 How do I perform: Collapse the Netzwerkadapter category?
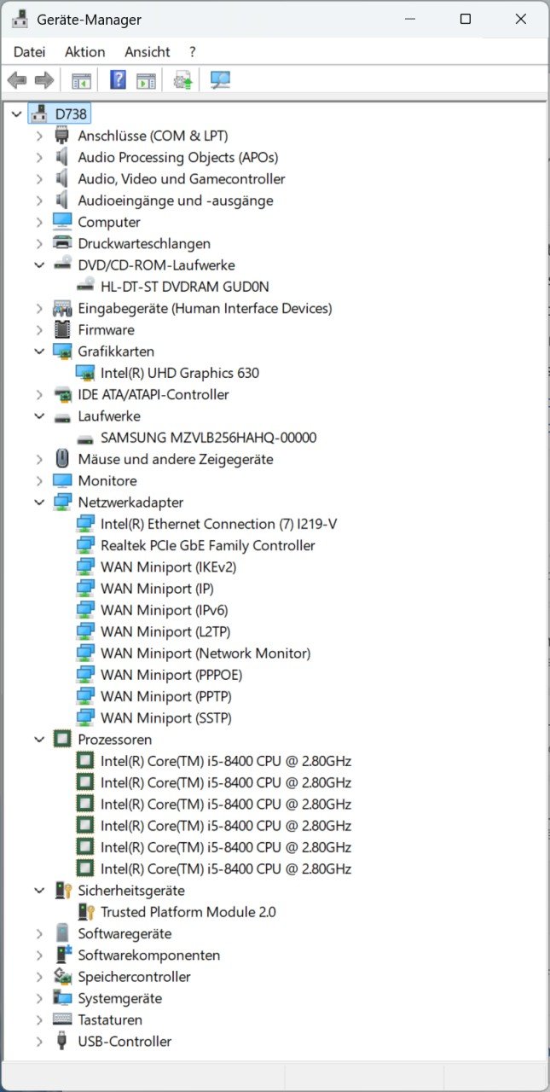point(39,502)
